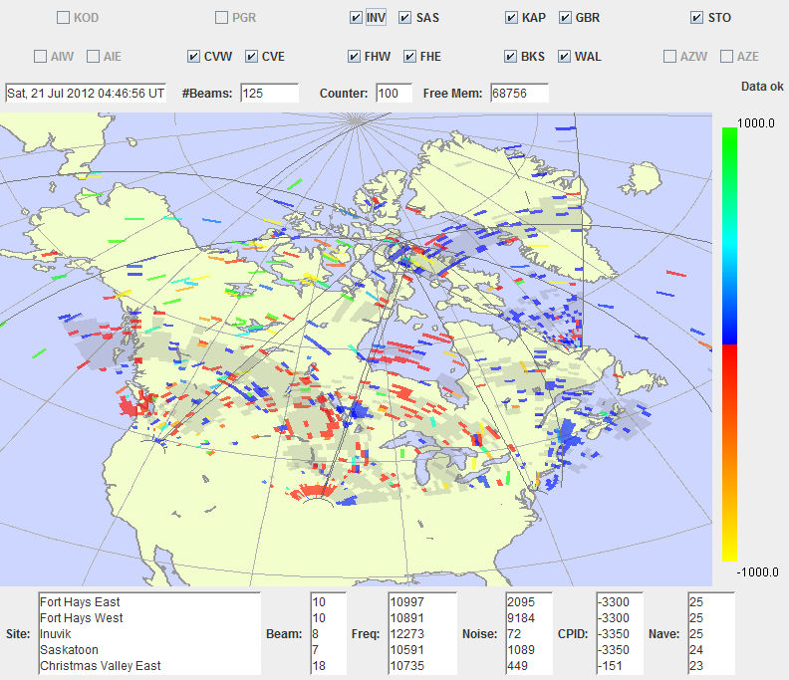Toggle the KAP radar checkbox
Screen dimensions: 789x680
(x=511, y=18)
